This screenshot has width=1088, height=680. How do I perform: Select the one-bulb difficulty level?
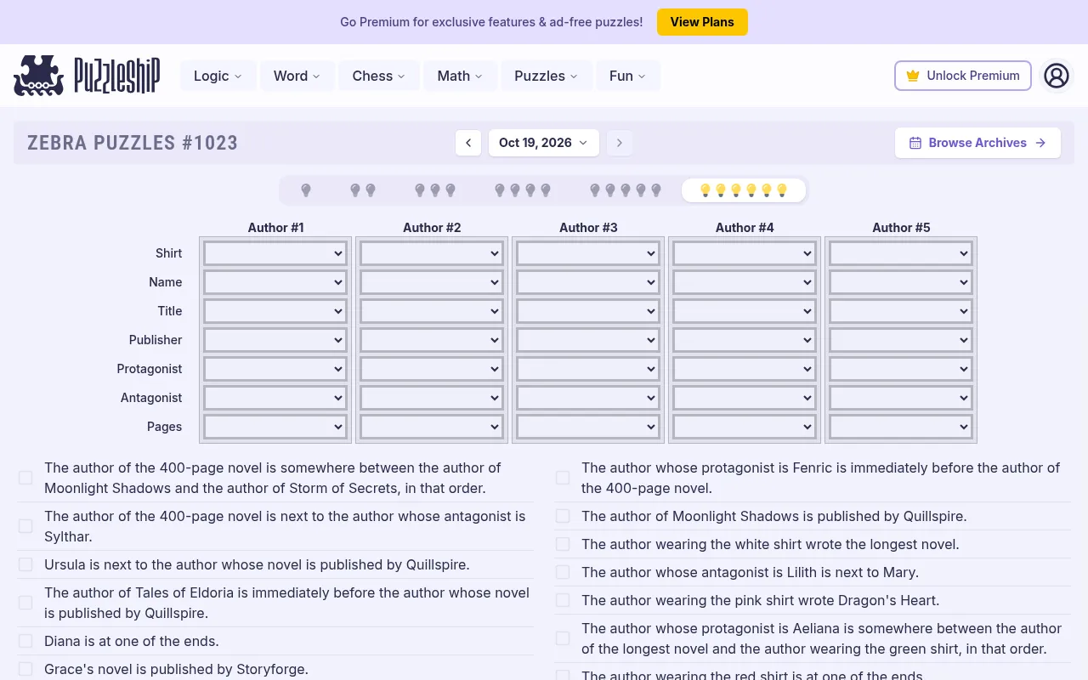306,190
